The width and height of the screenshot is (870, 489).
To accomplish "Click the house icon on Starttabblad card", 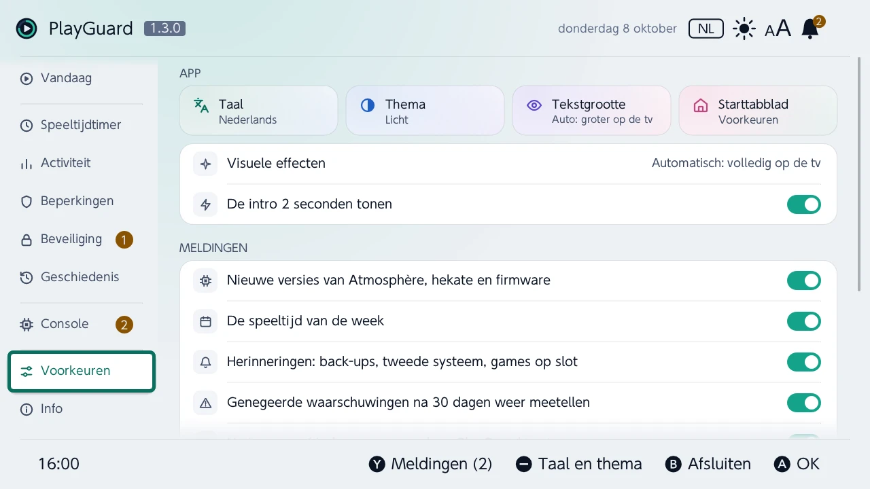I will pyautogui.click(x=701, y=105).
